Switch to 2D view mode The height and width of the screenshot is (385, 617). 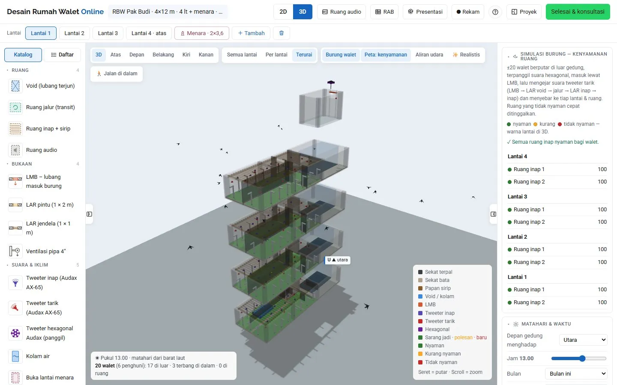click(x=283, y=12)
